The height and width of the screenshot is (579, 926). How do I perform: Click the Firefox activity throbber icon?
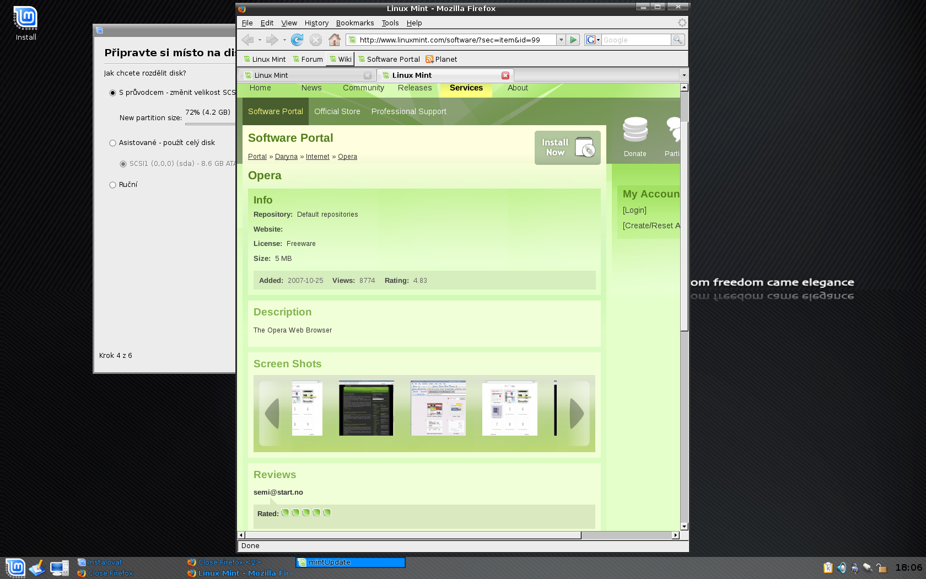click(x=682, y=23)
